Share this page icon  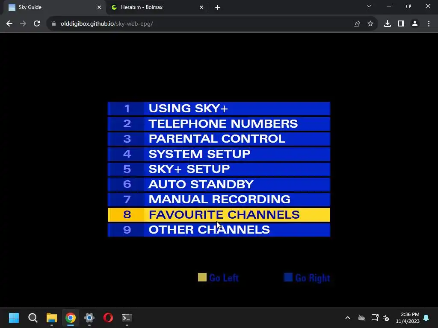point(357,24)
